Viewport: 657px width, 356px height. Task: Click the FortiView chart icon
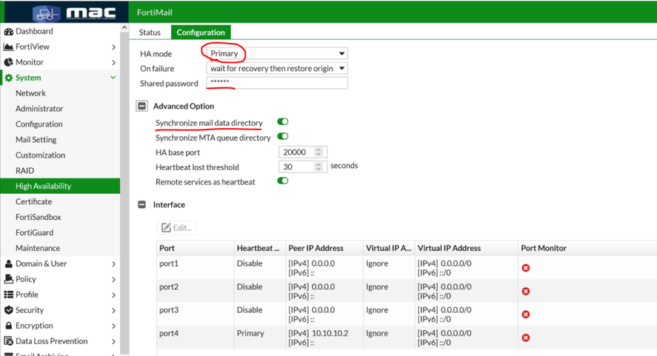tap(9, 47)
